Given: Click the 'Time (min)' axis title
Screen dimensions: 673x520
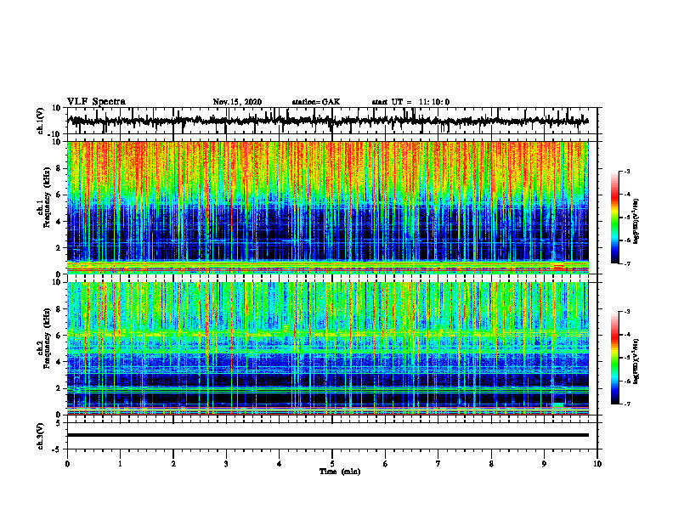Looking at the screenshot, I should [x=340, y=472].
